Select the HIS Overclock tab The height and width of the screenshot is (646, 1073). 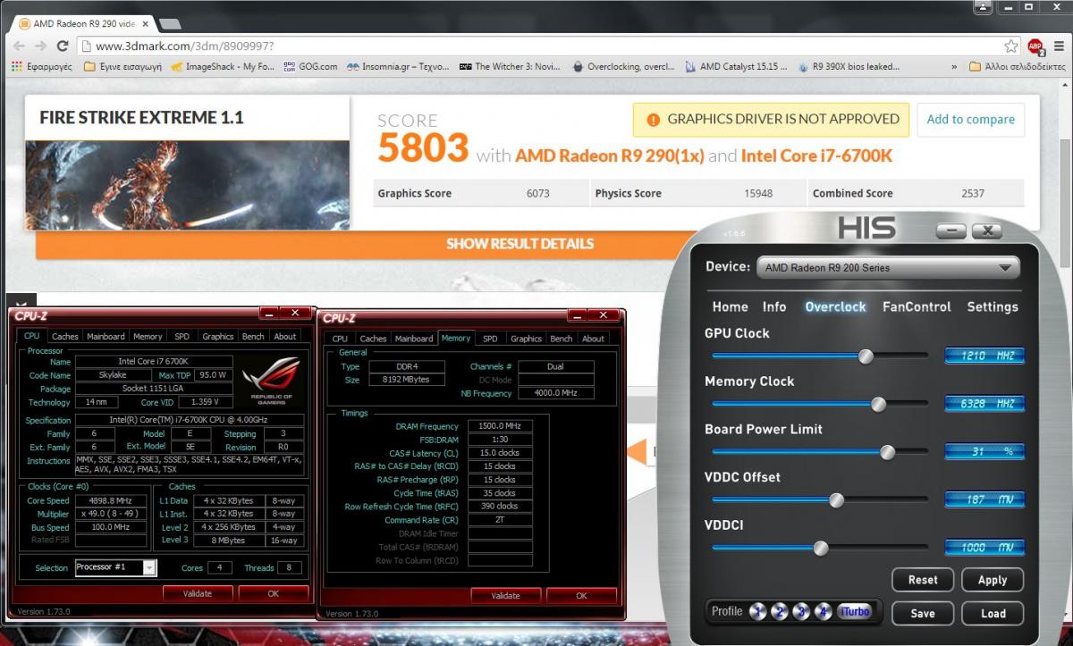point(835,306)
